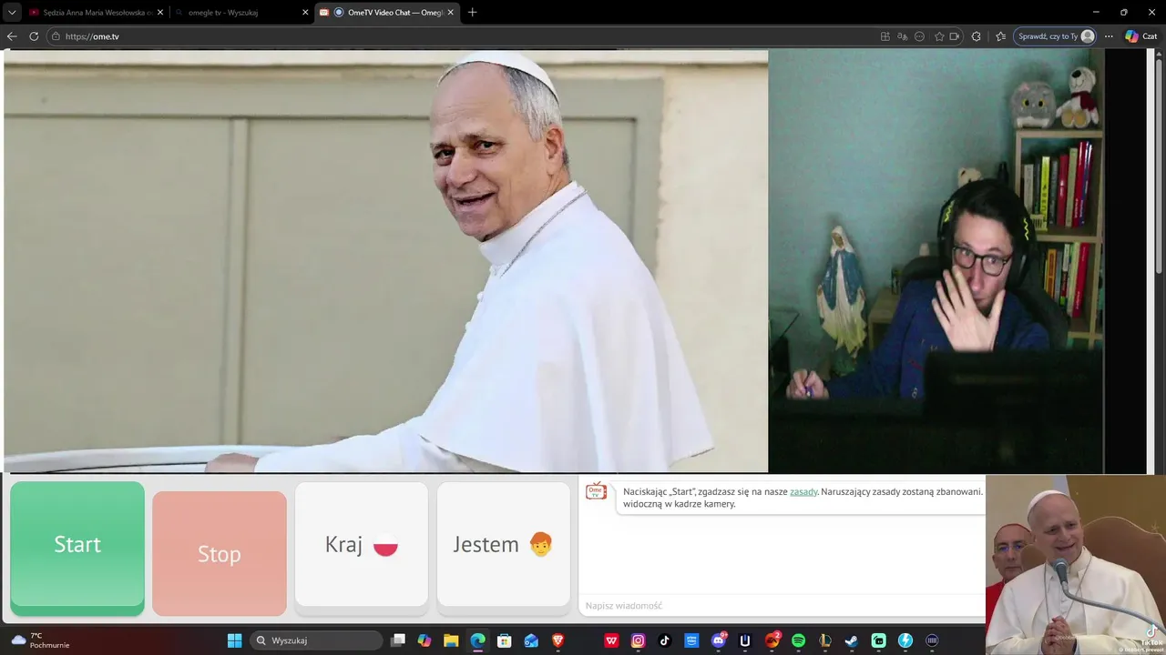The width and height of the screenshot is (1166, 655).
Task: Click the stranger's video feed
Action: tap(386, 261)
